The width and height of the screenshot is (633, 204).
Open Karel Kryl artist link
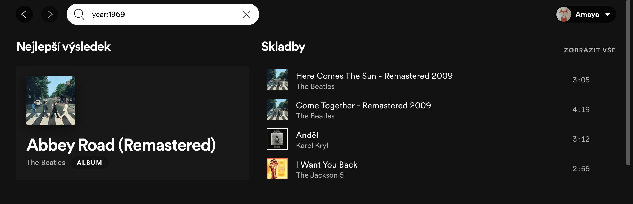pyautogui.click(x=312, y=146)
